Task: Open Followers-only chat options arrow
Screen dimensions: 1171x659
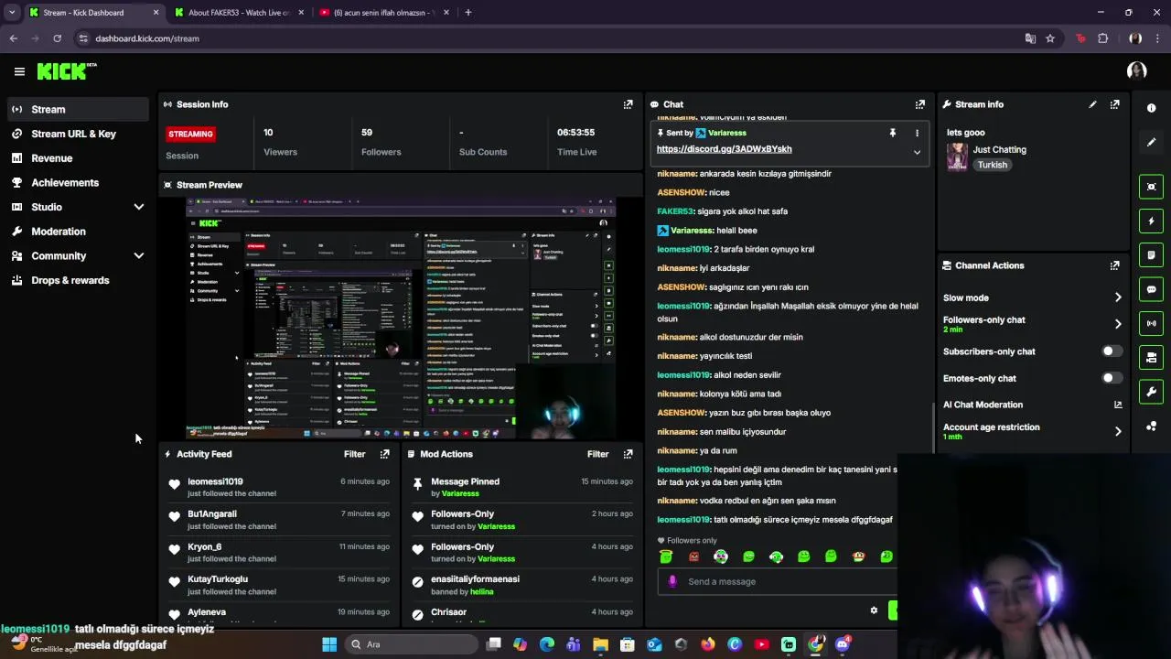Action: [1118, 324]
